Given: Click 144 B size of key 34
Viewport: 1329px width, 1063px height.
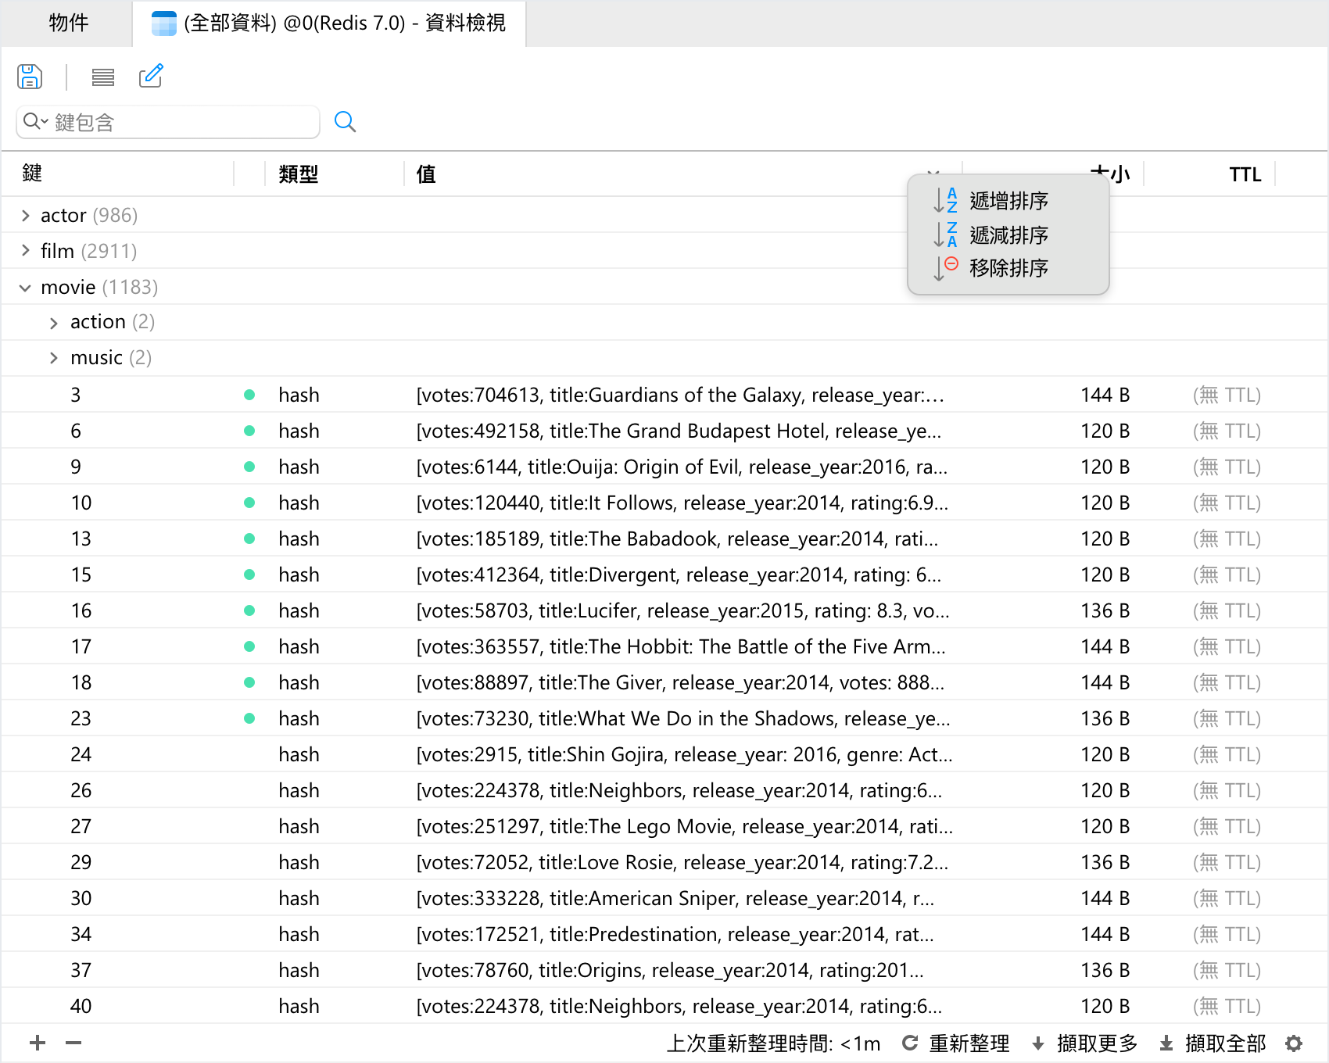Looking at the screenshot, I should click(x=1105, y=934).
